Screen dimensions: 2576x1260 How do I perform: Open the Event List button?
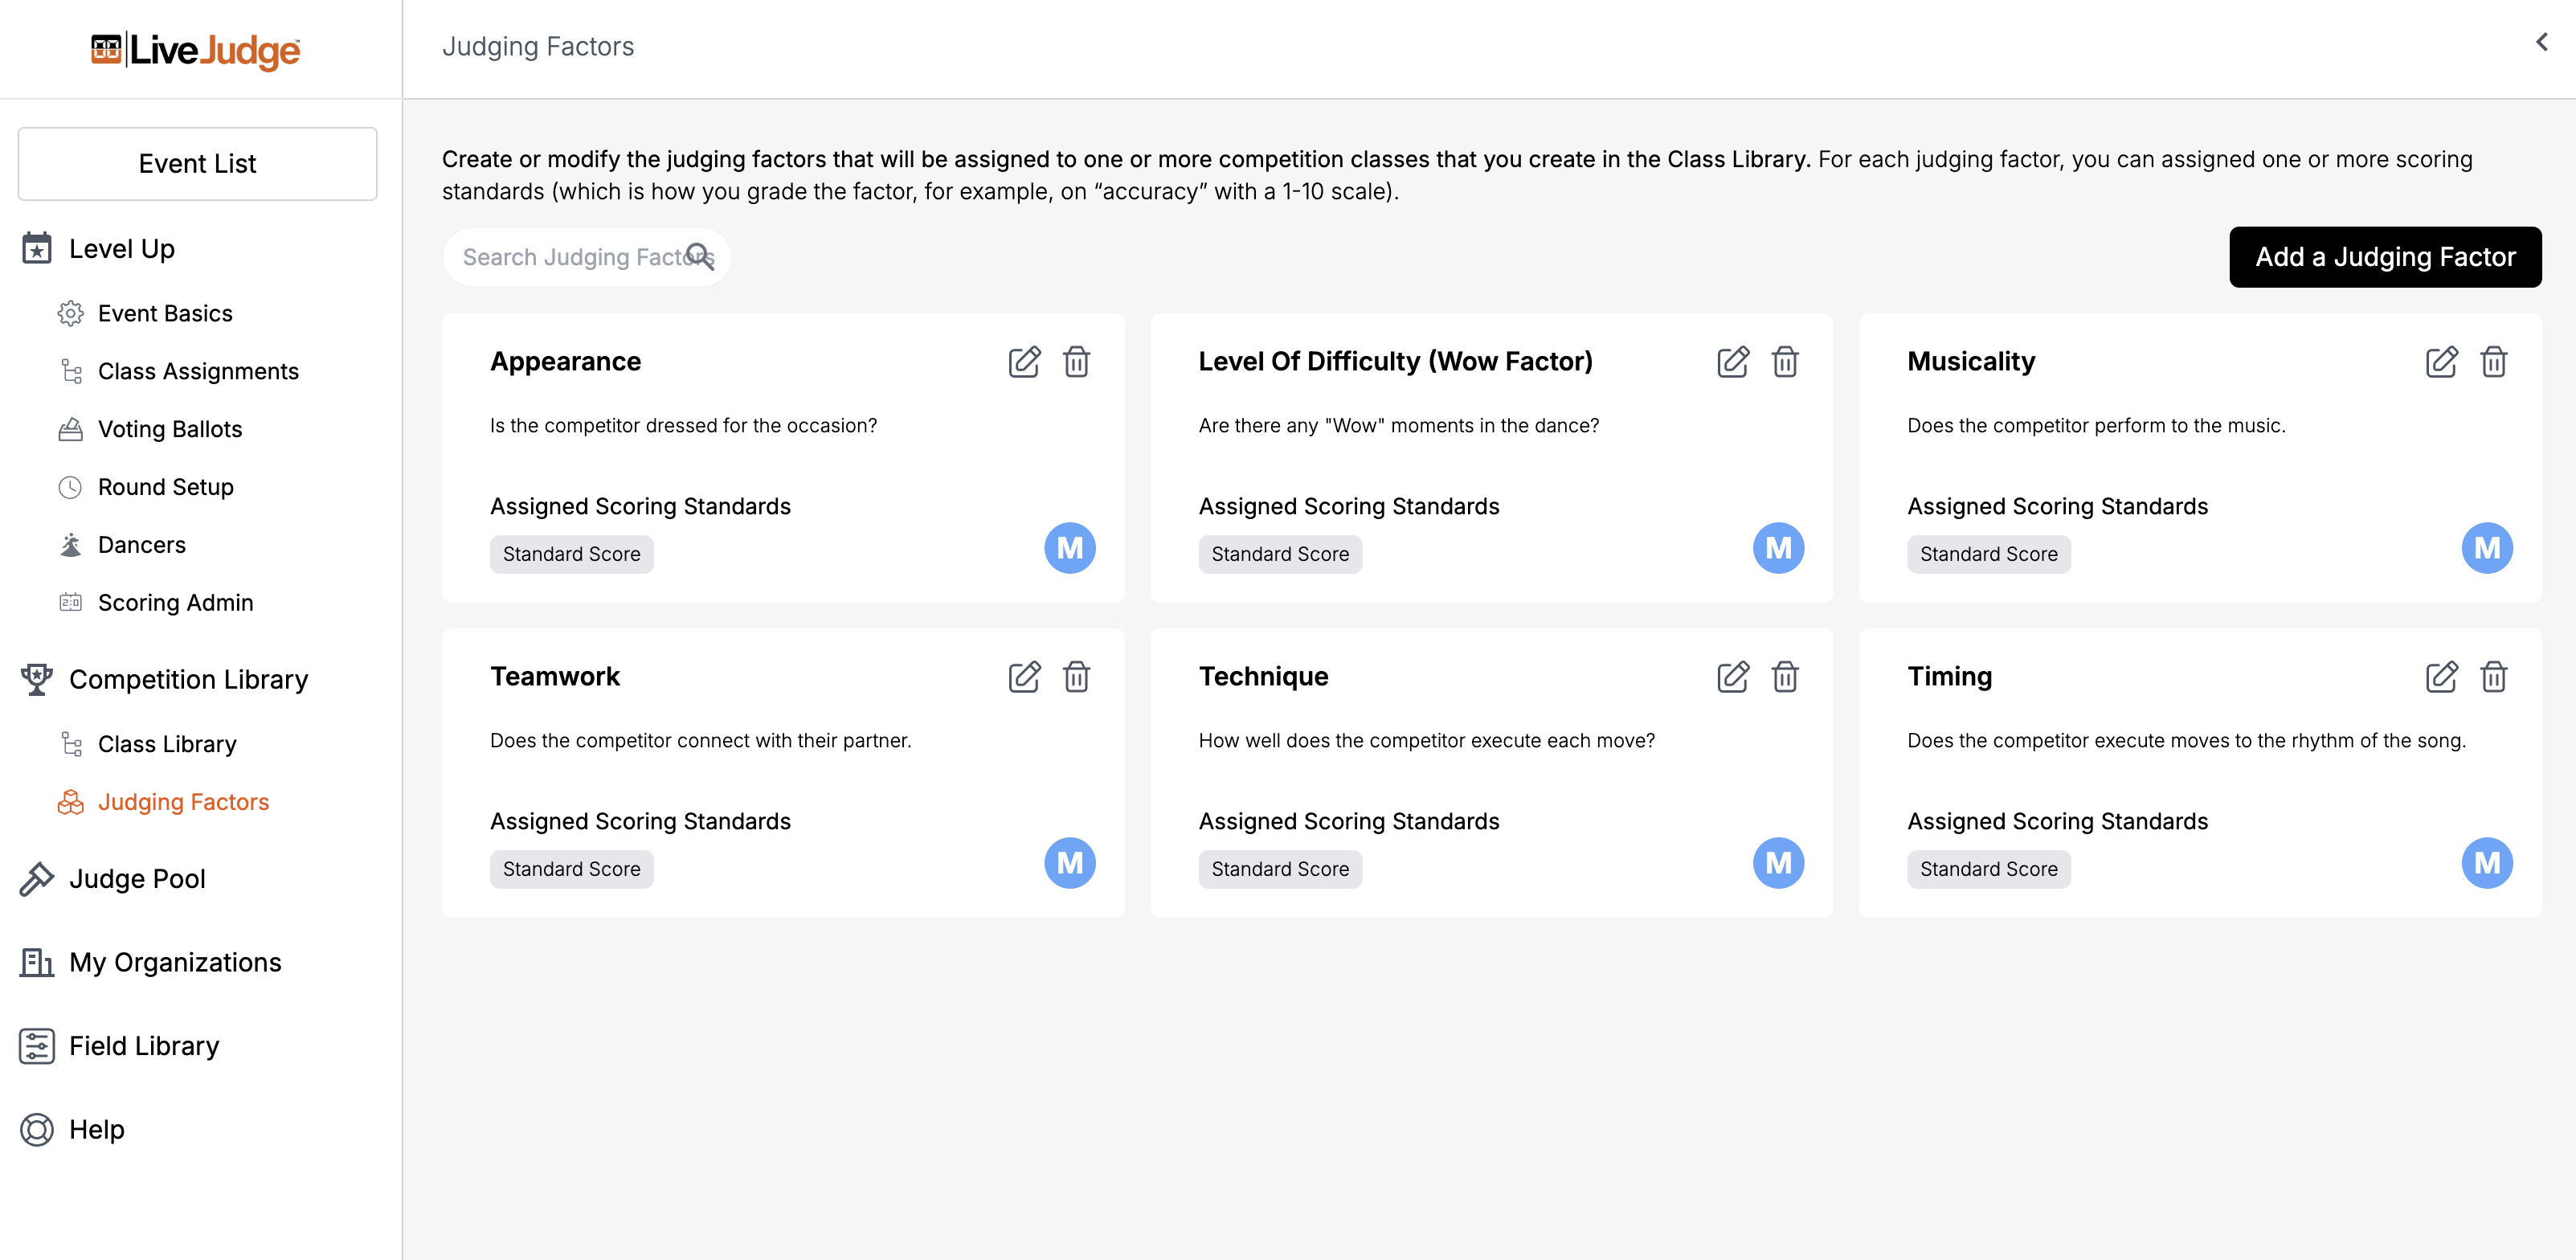[197, 163]
